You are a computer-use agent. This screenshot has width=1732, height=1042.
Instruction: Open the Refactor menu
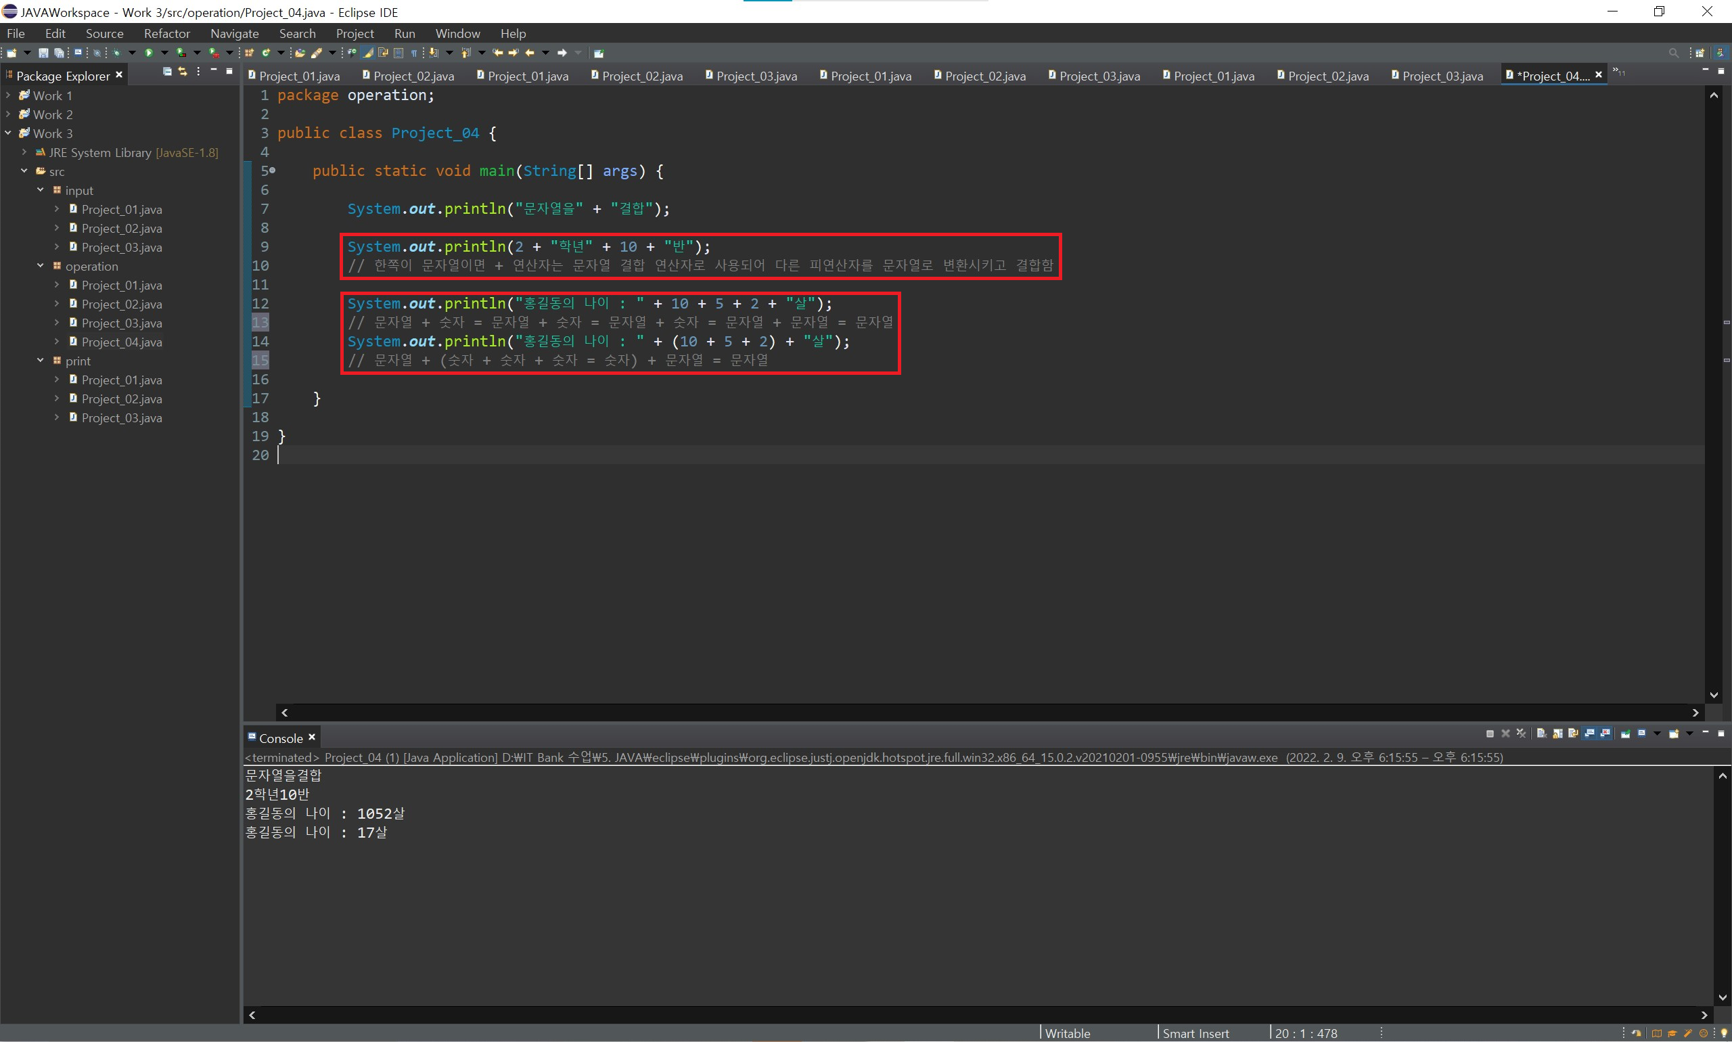pyautogui.click(x=166, y=34)
